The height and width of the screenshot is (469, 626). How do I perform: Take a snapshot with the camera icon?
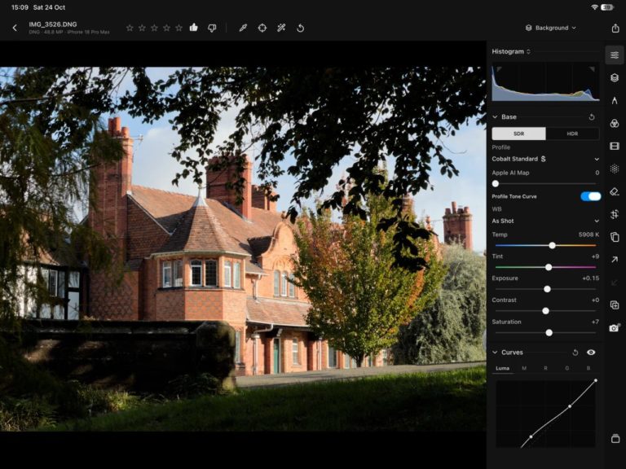[x=615, y=328]
